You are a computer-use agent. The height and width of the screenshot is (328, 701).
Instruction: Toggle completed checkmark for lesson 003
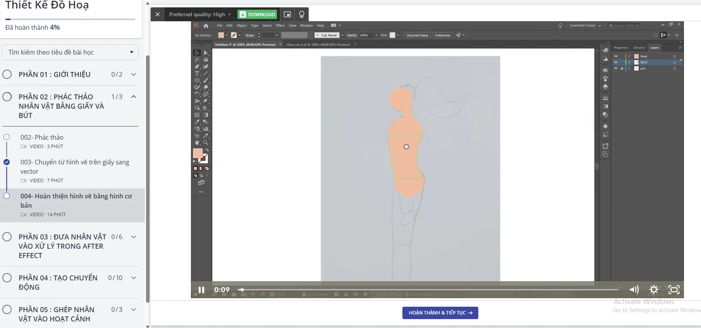[x=7, y=162]
